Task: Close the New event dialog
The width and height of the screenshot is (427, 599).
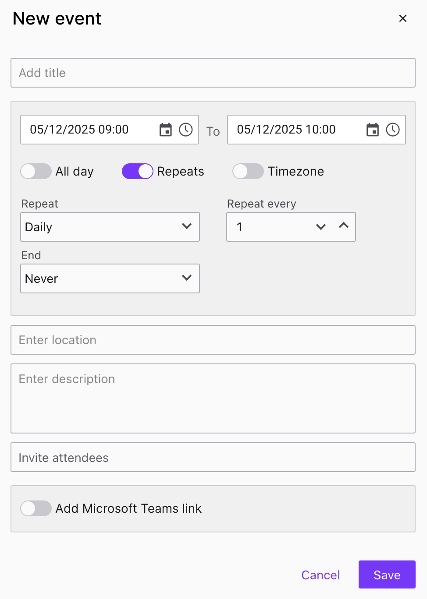Action: (x=403, y=18)
